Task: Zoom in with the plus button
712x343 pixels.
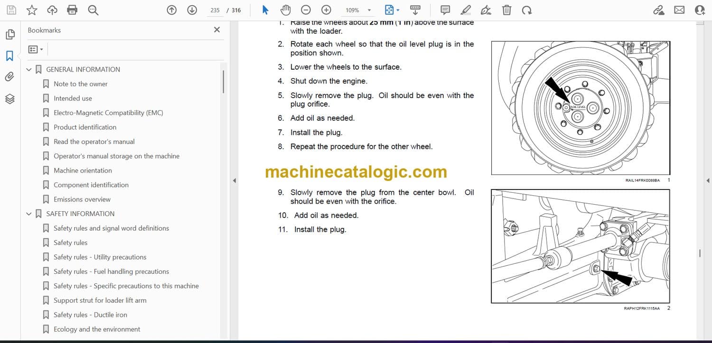Action: point(326,10)
